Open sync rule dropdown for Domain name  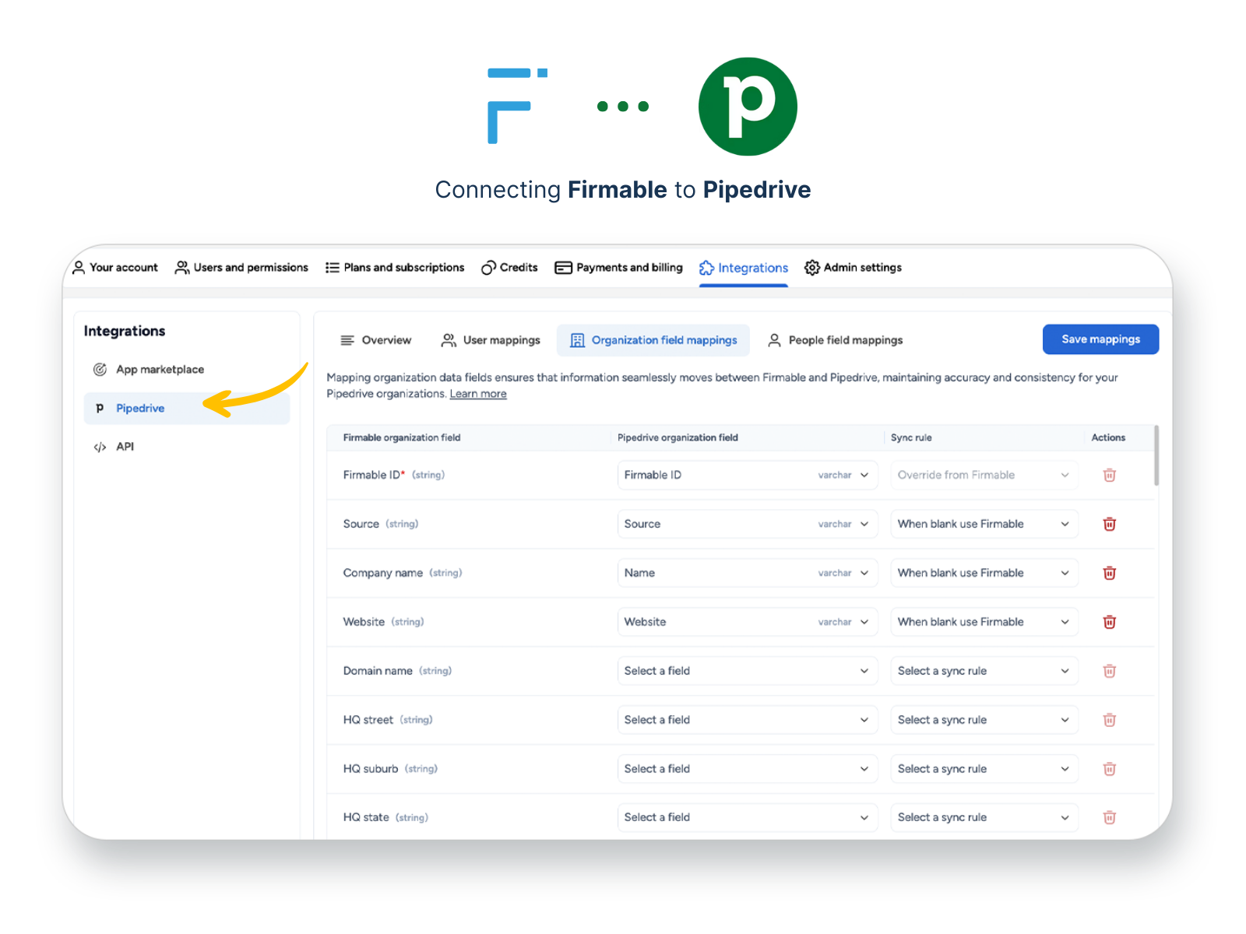(984, 671)
